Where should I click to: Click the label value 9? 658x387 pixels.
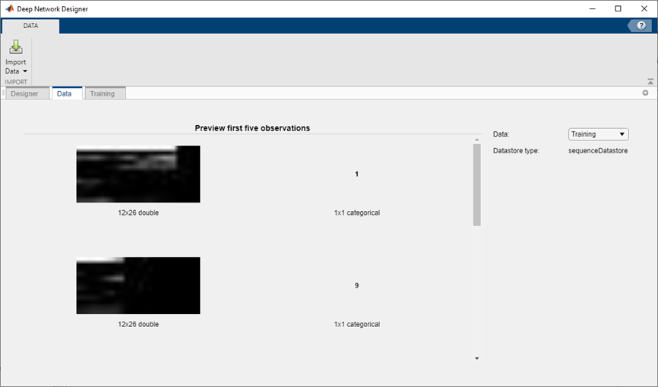click(x=356, y=285)
